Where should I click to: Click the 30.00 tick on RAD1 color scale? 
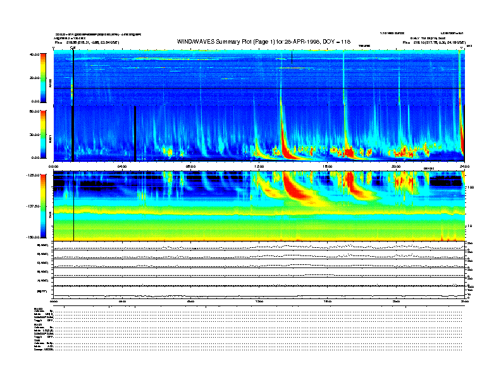pyautogui.click(x=34, y=135)
